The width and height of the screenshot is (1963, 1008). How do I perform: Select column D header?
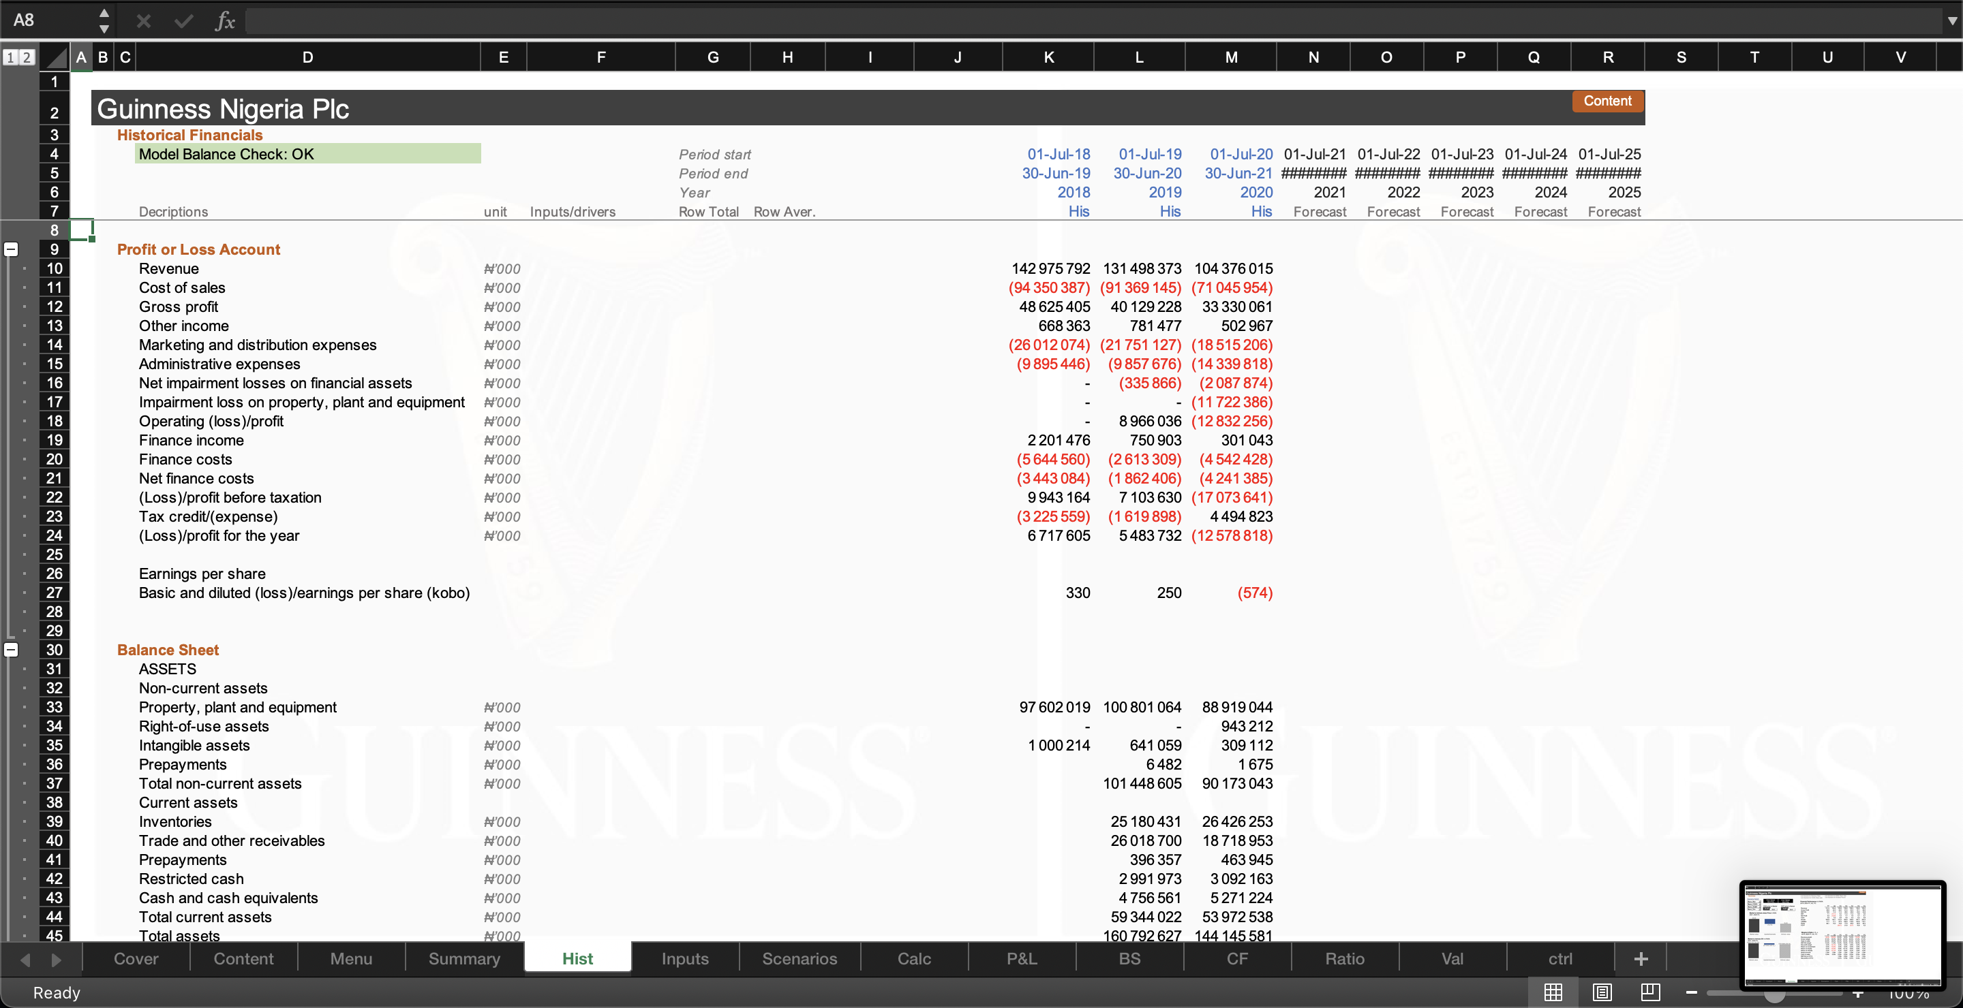[308, 57]
